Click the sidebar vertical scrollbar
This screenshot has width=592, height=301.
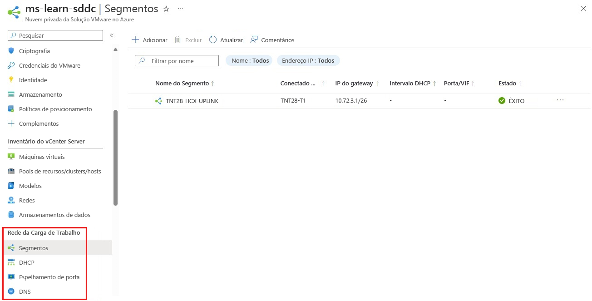[115, 158]
